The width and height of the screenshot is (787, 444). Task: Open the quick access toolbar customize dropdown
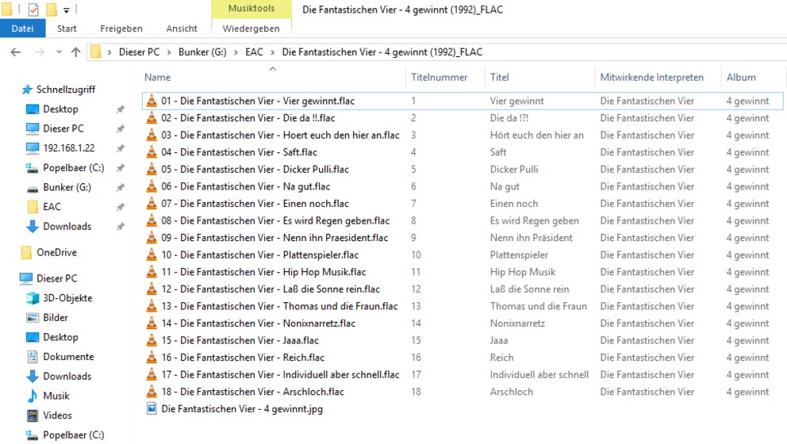point(67,10)
